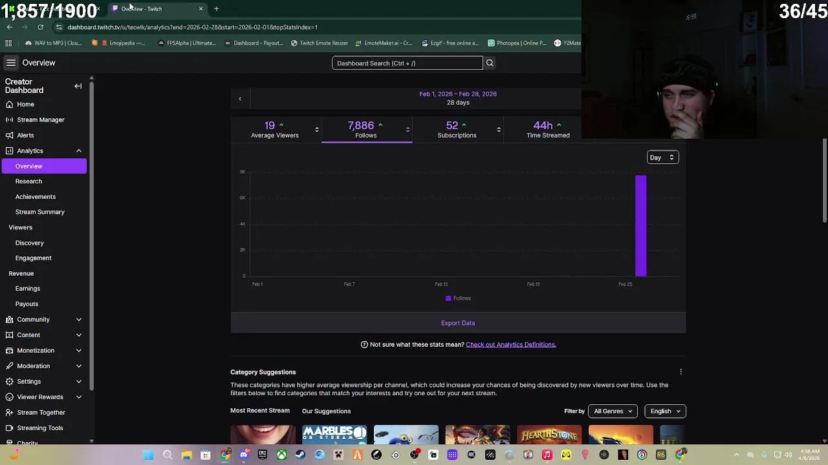Open Alerts in the Creator Dashboard
Viewport: 828px width, 465px height.
[25, 135]
